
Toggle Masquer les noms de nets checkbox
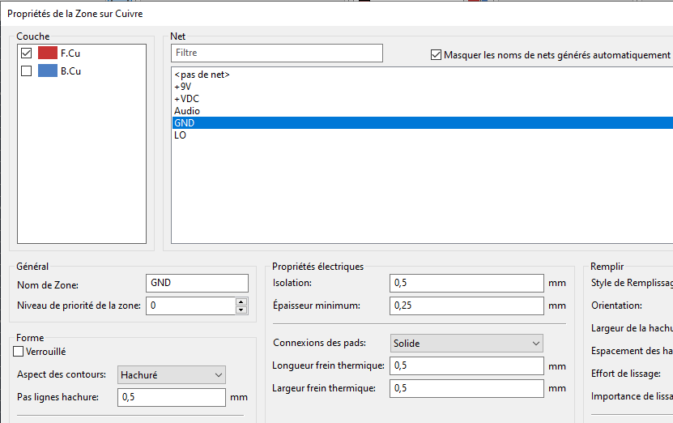437,55
